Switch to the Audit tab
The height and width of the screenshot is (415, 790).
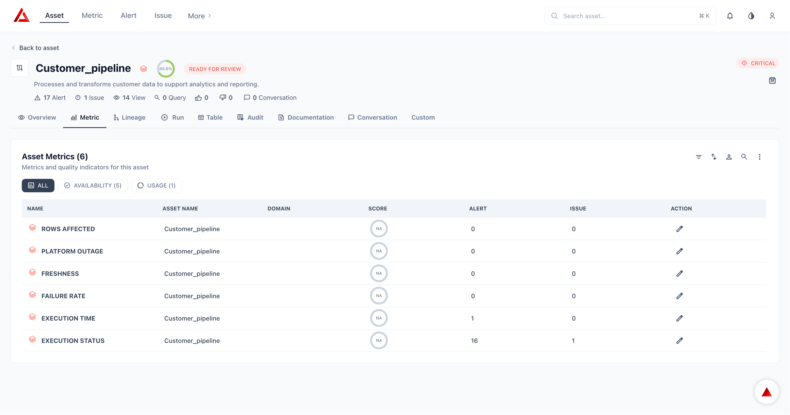pos(250,118)
